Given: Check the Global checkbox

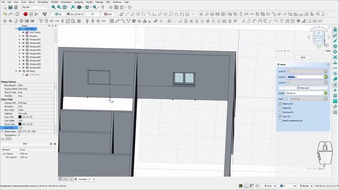Looking at the screenshot, I should 280,108.
